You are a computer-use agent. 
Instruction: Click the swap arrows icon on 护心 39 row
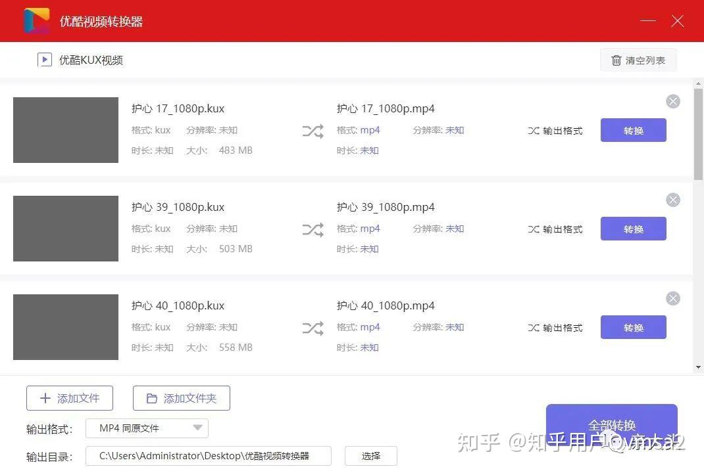pos(312,229)
